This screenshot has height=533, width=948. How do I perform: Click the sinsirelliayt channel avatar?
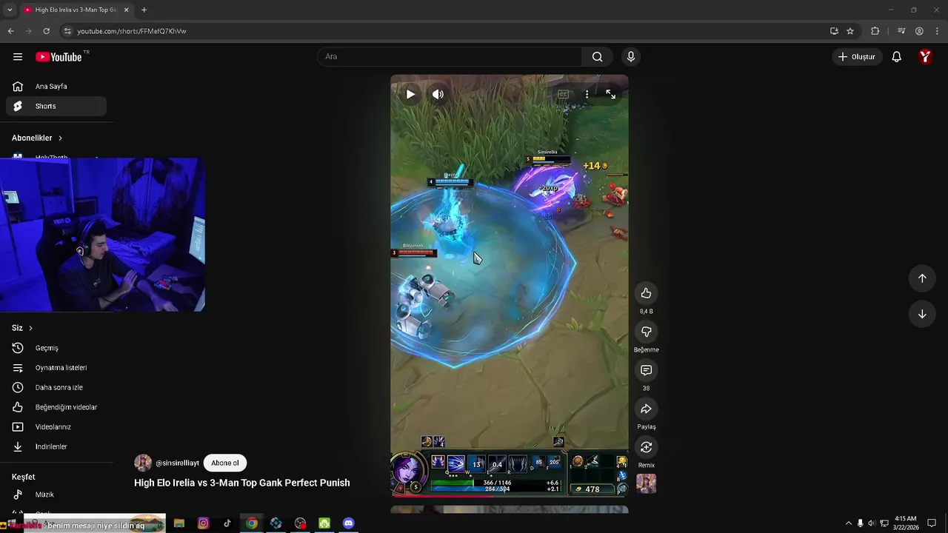point(143,463)
